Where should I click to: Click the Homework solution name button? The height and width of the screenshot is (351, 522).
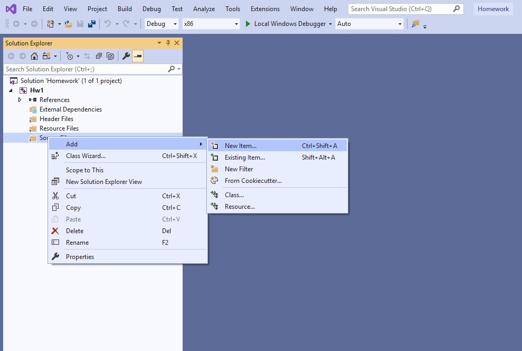[x=493, y=9]
